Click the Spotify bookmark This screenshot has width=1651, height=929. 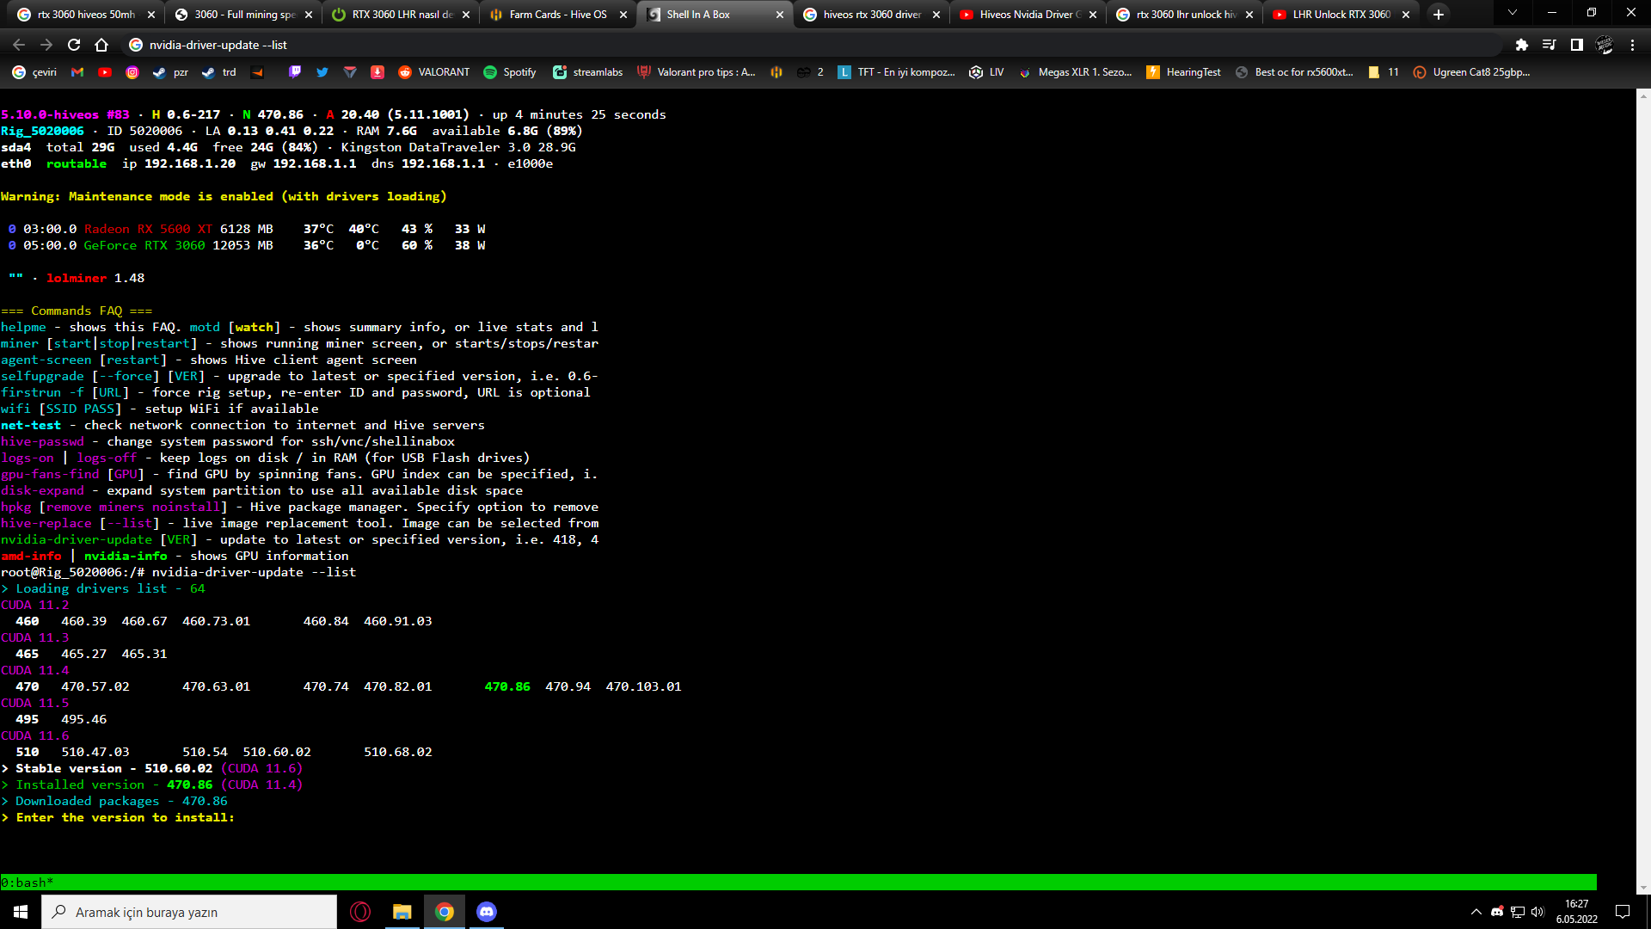(510, 72)
